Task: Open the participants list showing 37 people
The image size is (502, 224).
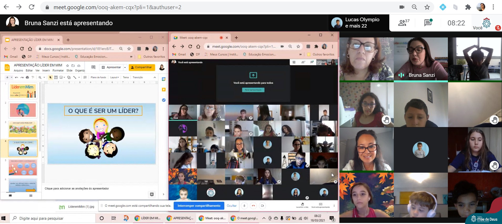Action: [403, 23]
